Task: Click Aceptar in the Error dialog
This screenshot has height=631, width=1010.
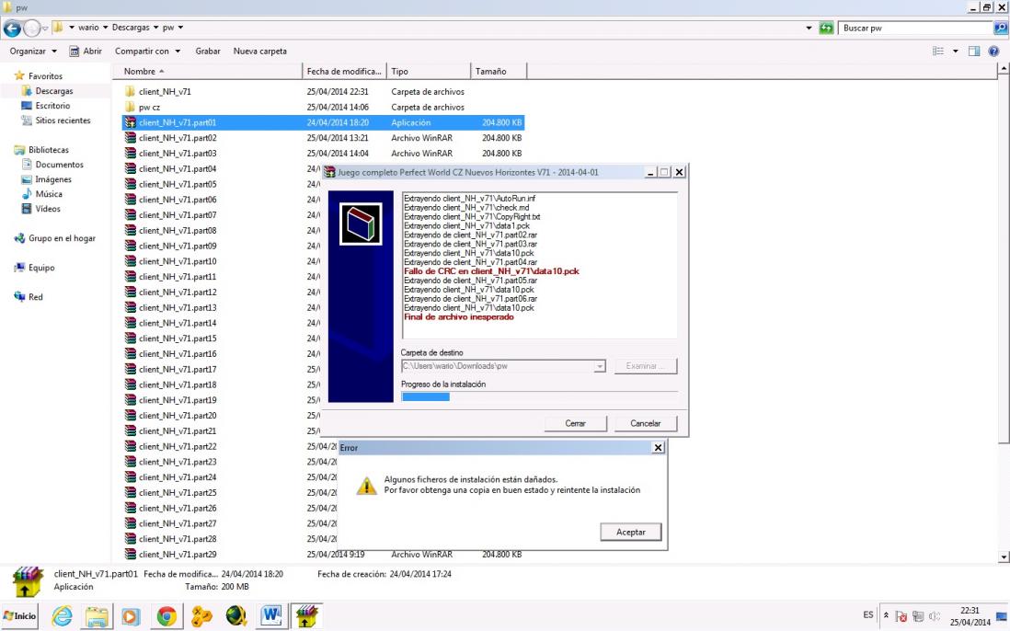Action: click(x=631, y=532)
